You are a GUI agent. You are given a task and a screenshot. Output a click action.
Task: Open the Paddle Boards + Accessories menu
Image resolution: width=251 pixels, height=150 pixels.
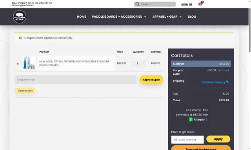pyautogui.click(x=117, y=16)
